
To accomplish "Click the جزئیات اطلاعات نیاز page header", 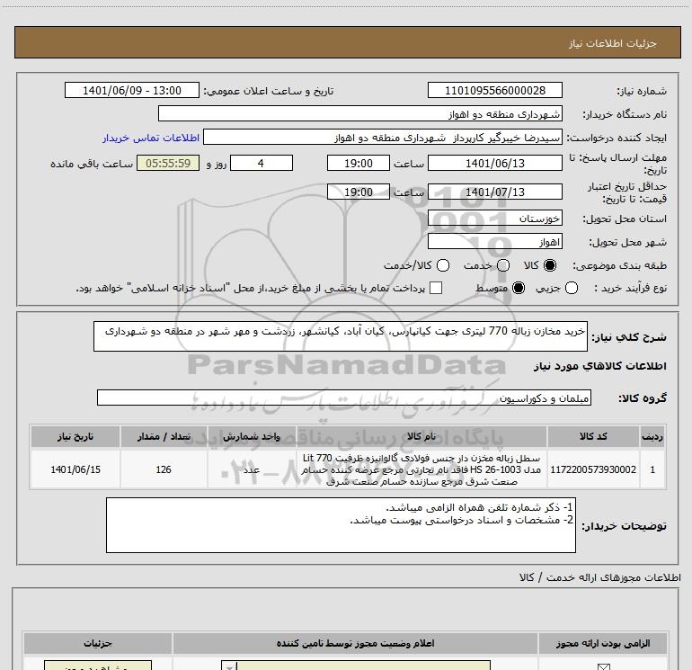I will coord(613,43).
